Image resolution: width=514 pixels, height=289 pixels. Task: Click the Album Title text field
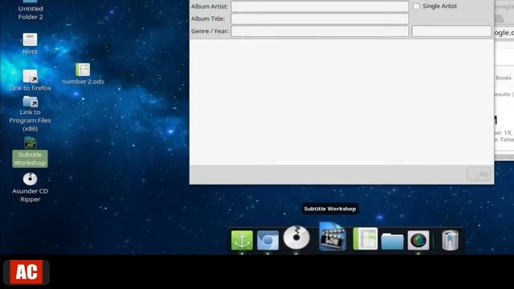pos(320,18)
